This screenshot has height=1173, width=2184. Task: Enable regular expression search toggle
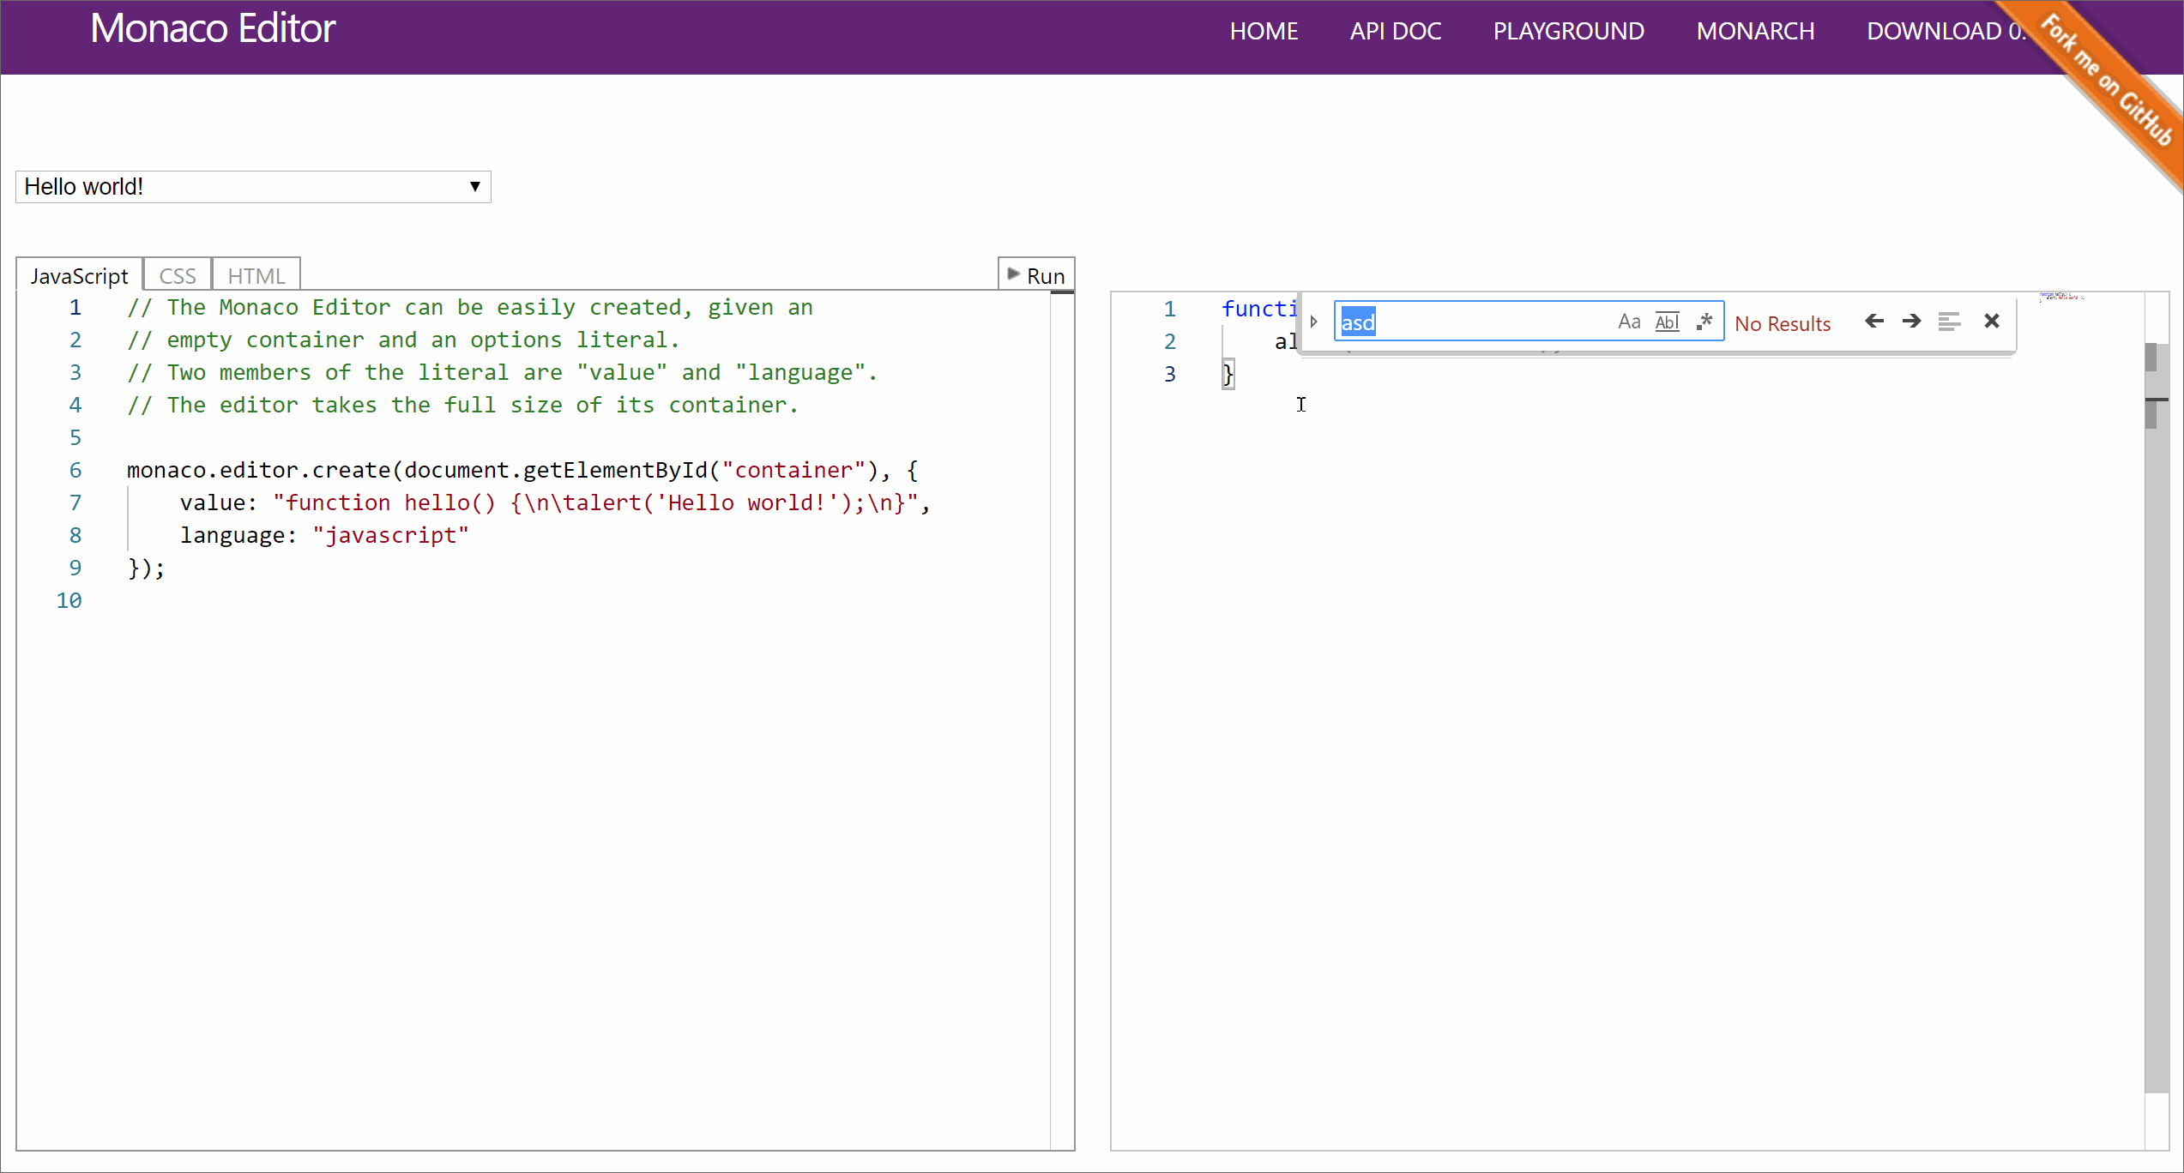click(x=1704, y=322)
